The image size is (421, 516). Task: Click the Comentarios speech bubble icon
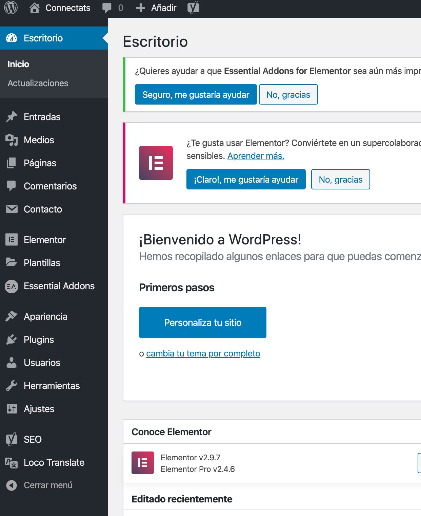tap(12, 186)
